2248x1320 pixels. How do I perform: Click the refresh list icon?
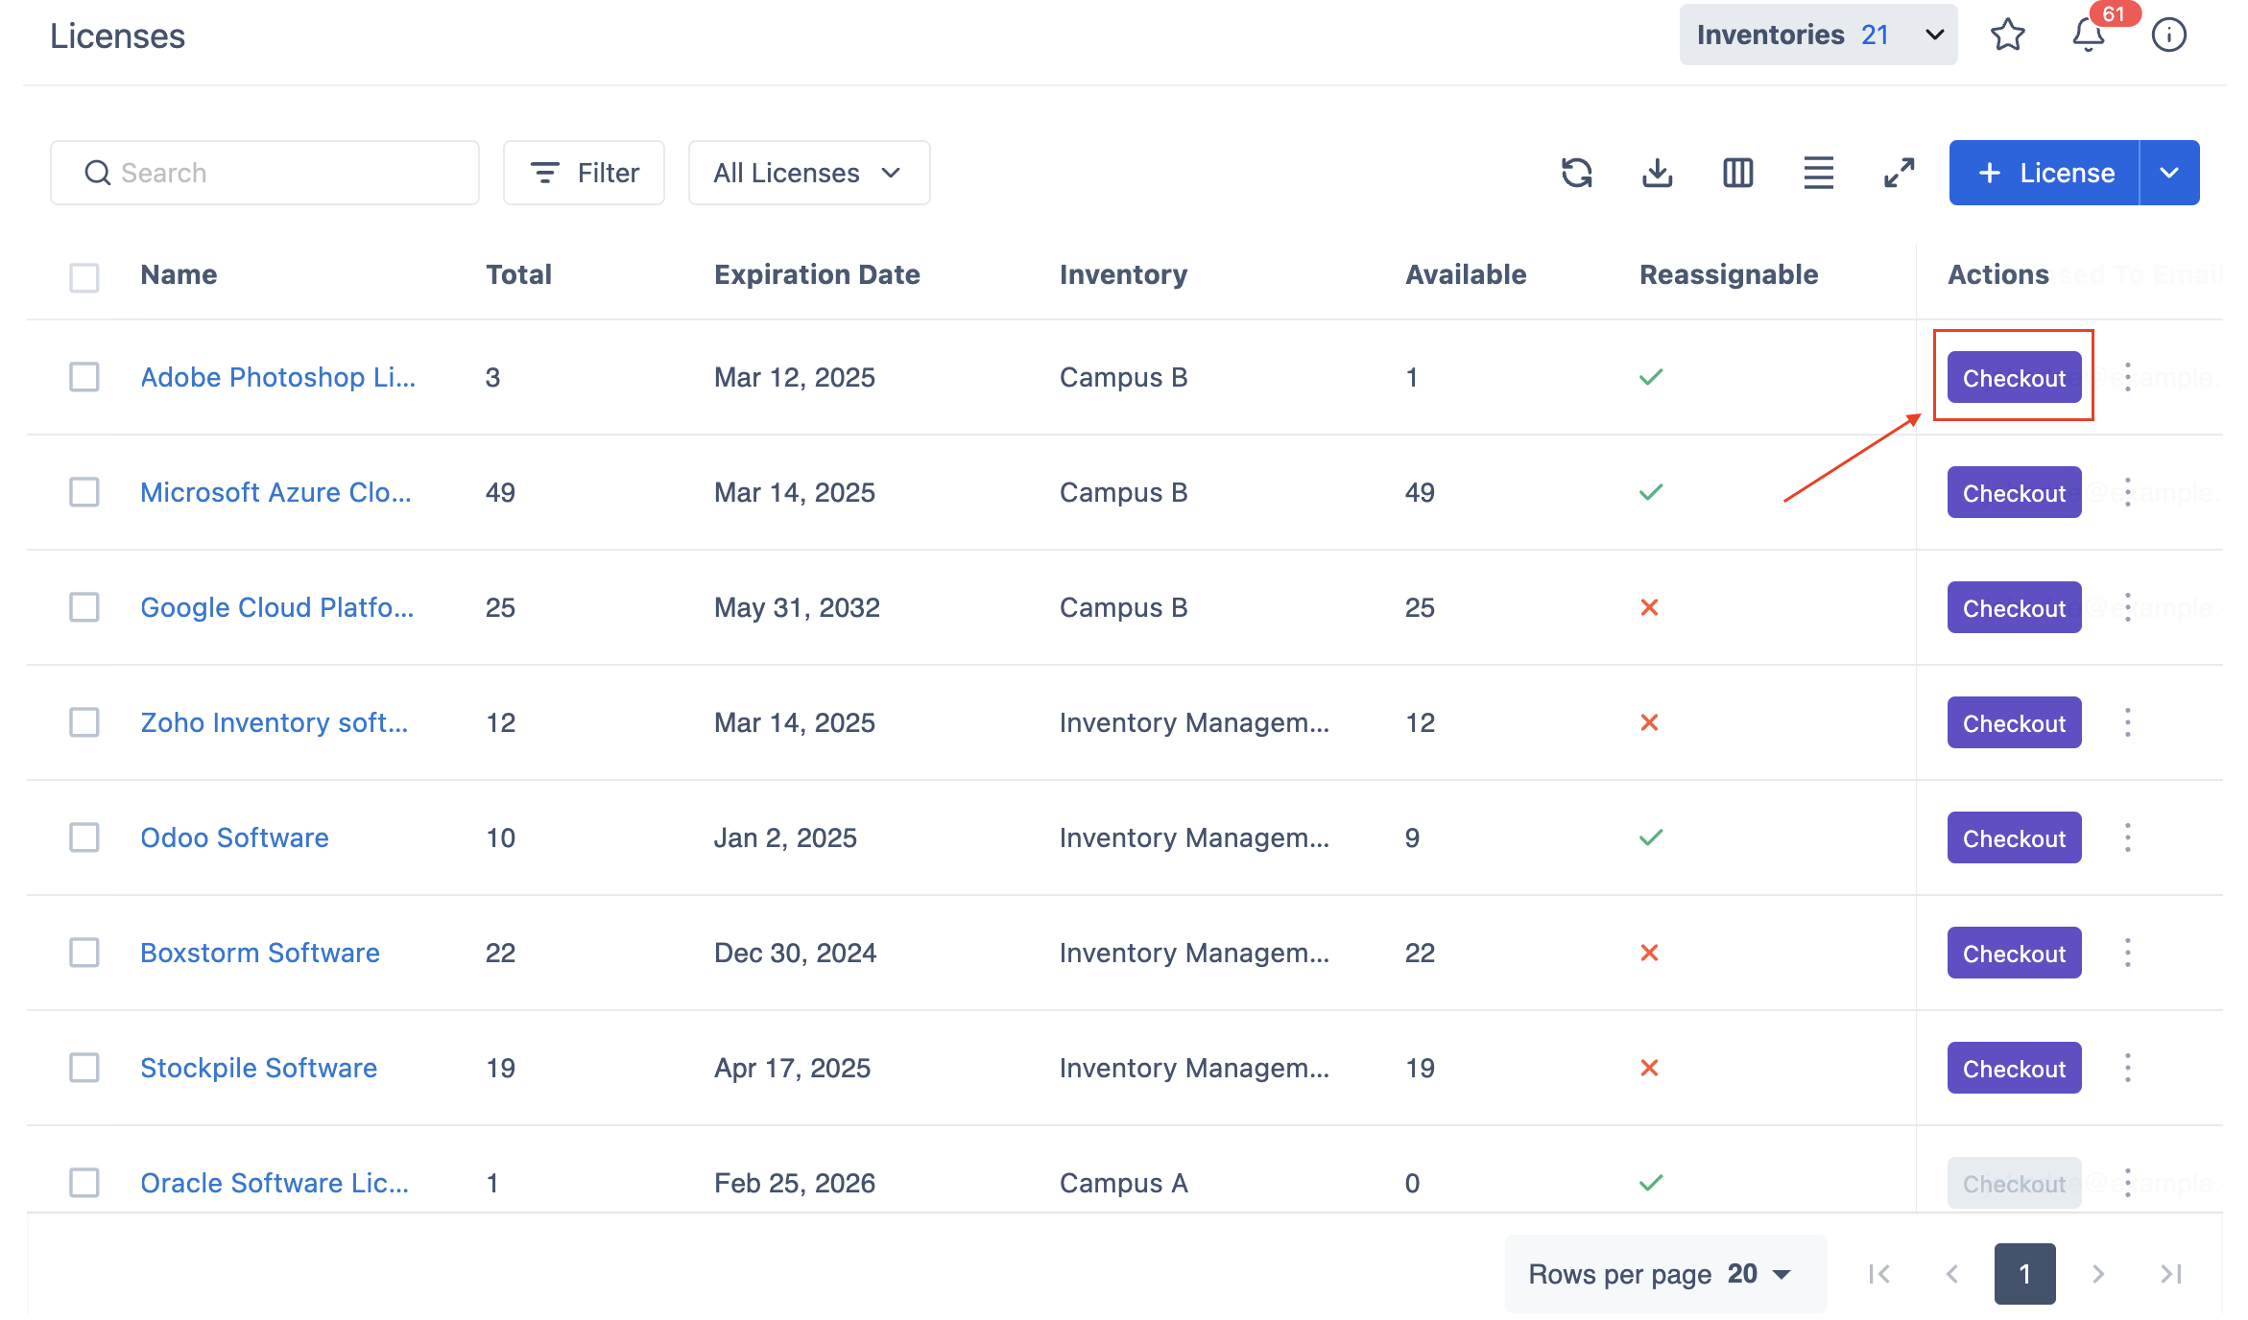(1576, 173)
